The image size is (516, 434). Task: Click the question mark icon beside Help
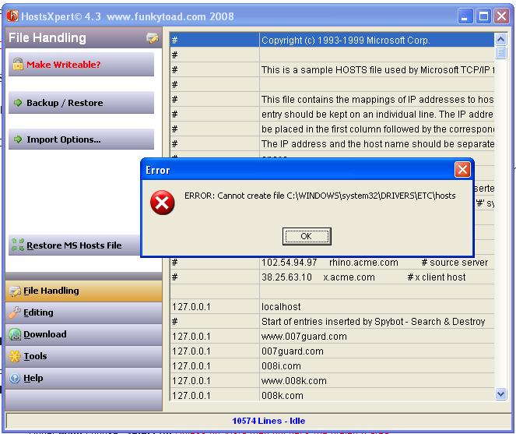15,378
